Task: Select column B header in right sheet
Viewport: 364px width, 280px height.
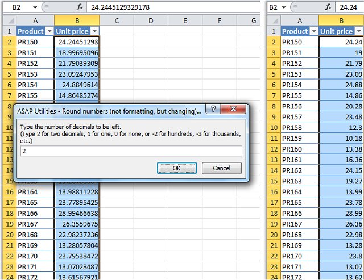Action: tap(341, 20)
